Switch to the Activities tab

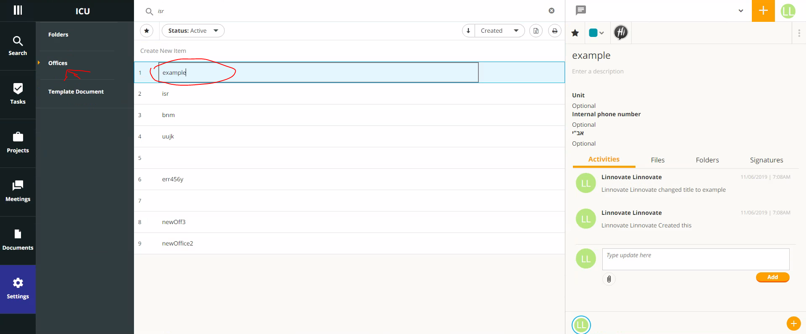point(604,159)
